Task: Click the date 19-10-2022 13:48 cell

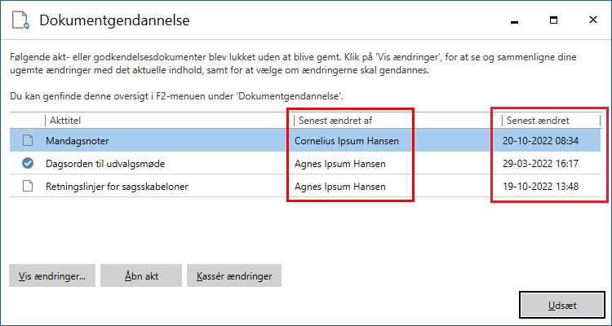Action: [541, 187]
